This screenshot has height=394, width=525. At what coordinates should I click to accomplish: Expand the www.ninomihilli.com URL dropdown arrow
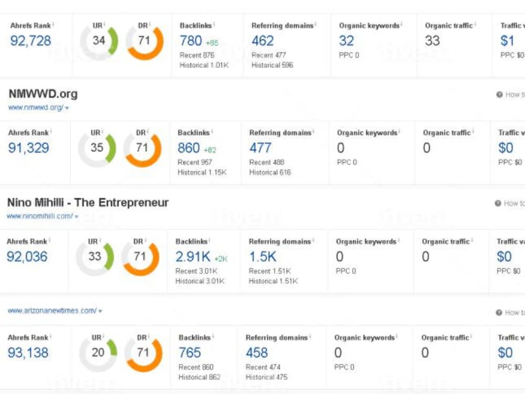[77, 217]
